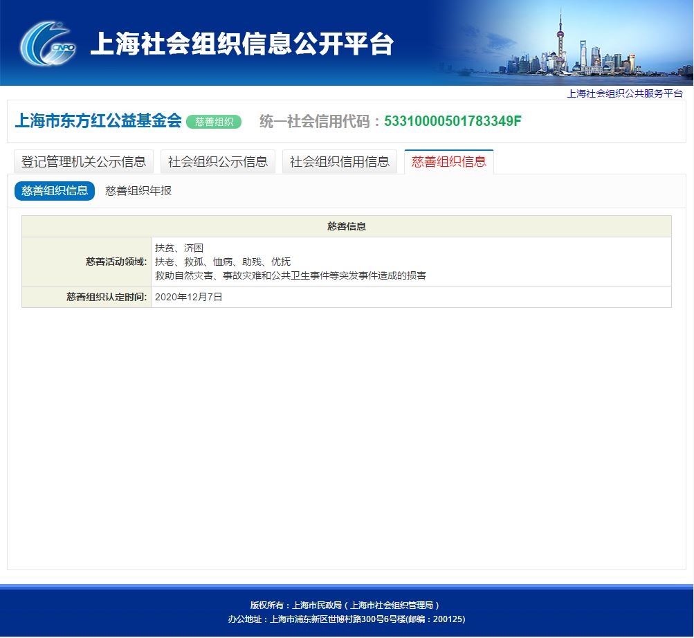This screenshot has height=638, width=694.
Task: Open the 慈善组织年报 sub-tab
Action: pyautogui.click(x=138, y=191)
